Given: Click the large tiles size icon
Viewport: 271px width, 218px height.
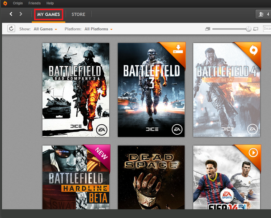Looking at the screenshot, I should [256, 29].
